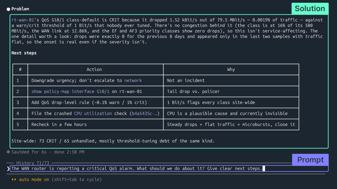
Task: Click the 'Problem' heading text
Action: (x=20, y=9)
